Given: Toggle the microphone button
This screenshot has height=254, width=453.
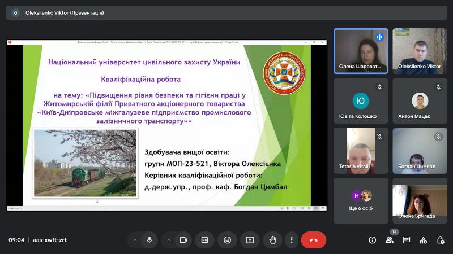Looking at the screenshot, I should pyautogui.click(x=149, y=240).
